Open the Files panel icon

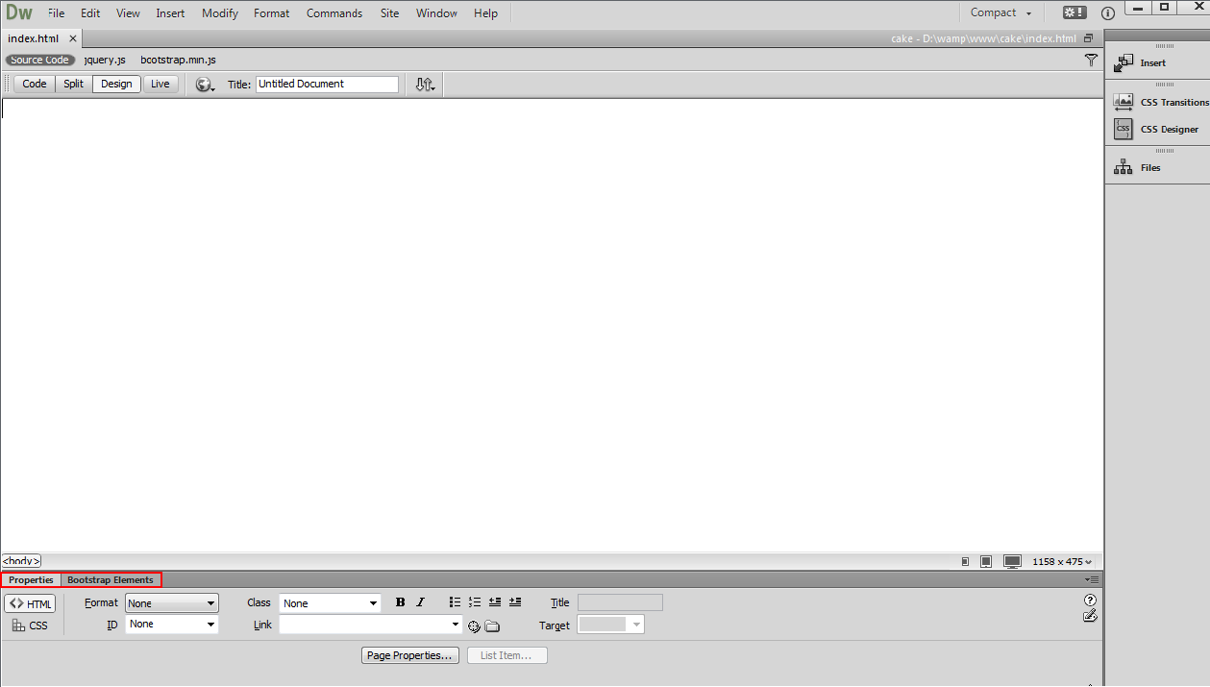1124,167
